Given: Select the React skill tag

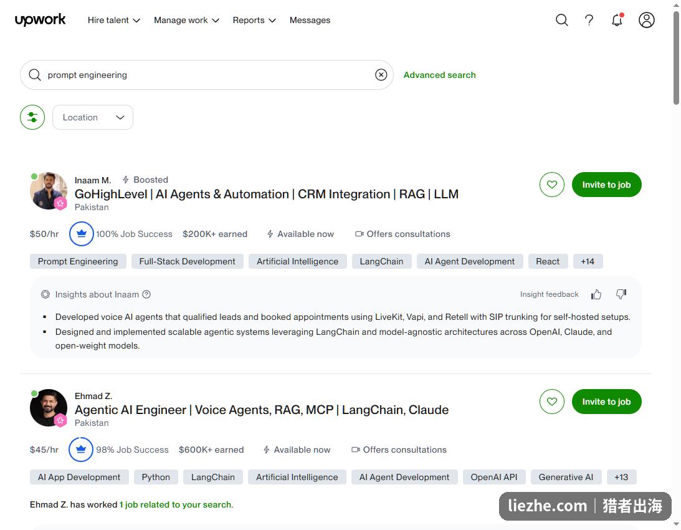Looking at the screenshot, I should (548, 261).
